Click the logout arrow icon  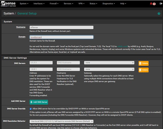point(161,4)
